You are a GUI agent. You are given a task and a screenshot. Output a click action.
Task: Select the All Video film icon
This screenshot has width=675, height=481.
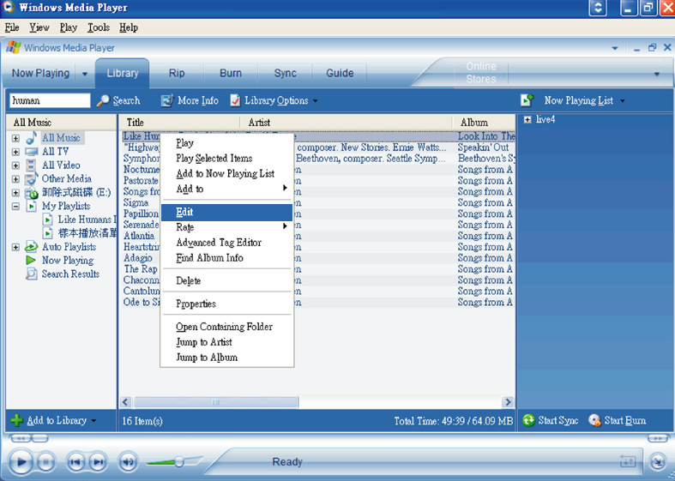[31, 165]
